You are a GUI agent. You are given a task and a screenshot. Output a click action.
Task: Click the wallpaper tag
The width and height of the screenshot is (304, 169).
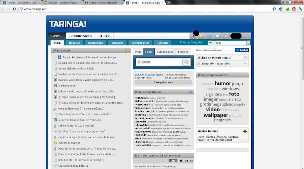[216, 115]
